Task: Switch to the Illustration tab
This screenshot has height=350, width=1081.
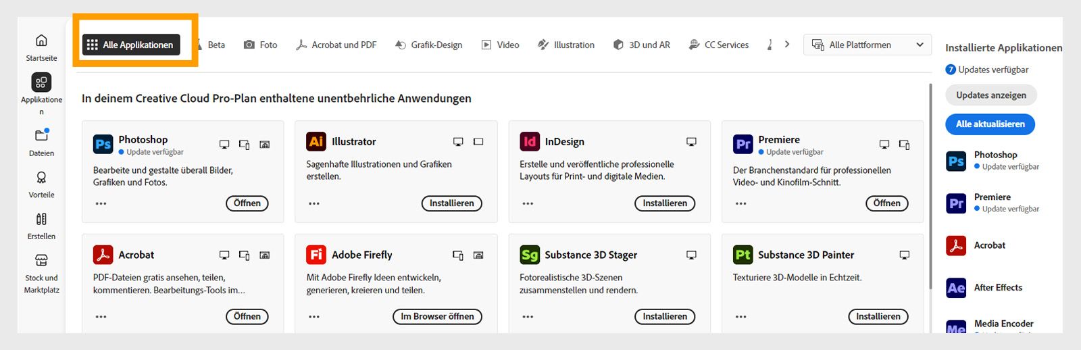Action: 565,45
